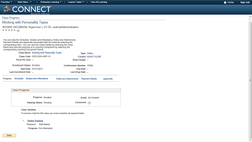252x142 pixels.
Task: Click the Not Graded grade value
Action: point(93,98)
